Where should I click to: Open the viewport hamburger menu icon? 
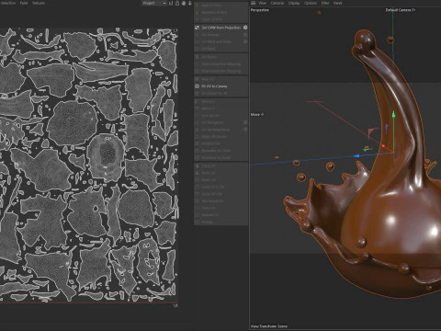point(254,3)
